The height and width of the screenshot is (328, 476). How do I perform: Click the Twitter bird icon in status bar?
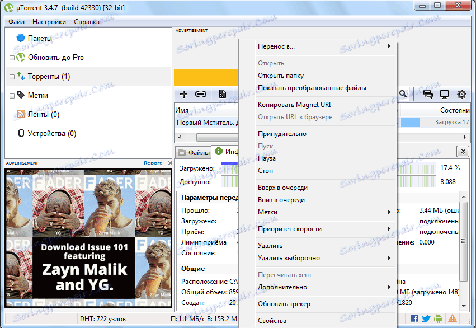tap(426, 318)
